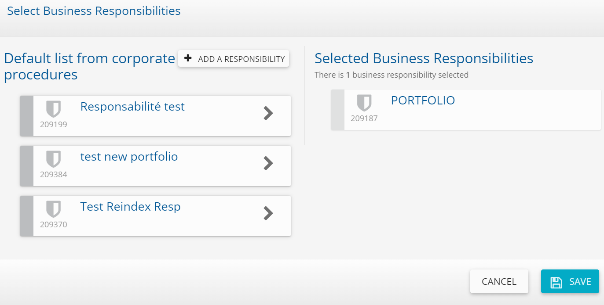Select arrow next to Responsabilité test
This screenshot has width=604, height=305.
tap(268, 113)
